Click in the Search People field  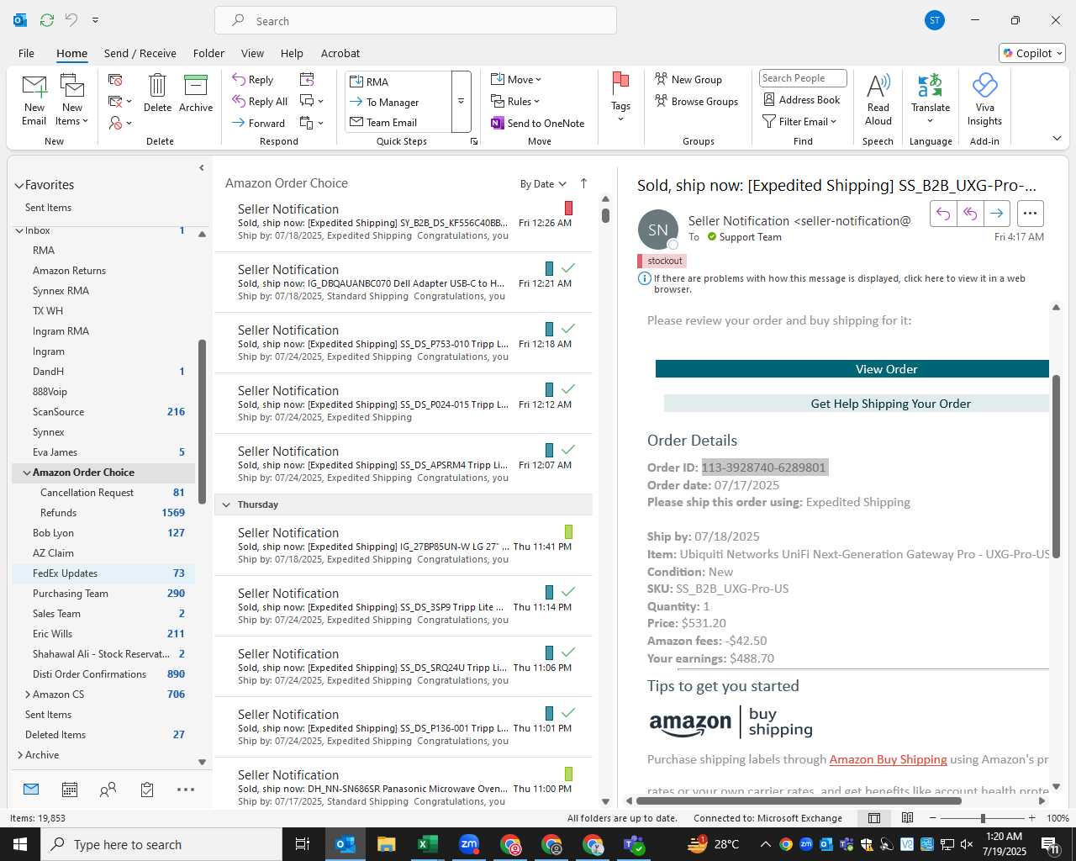coord(803,78)
